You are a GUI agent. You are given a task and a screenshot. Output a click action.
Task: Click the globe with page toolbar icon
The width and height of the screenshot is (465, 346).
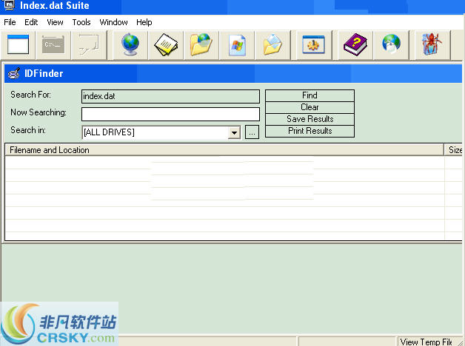tap(391, 44)
